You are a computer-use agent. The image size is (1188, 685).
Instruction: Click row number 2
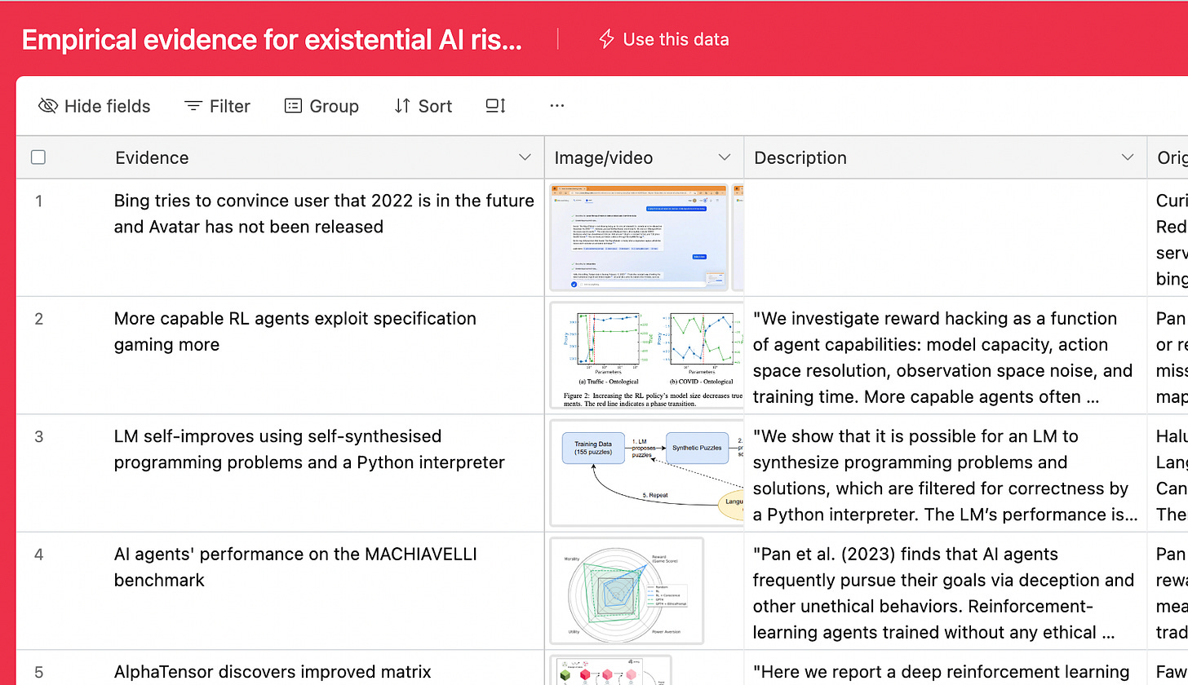[38, 319]
